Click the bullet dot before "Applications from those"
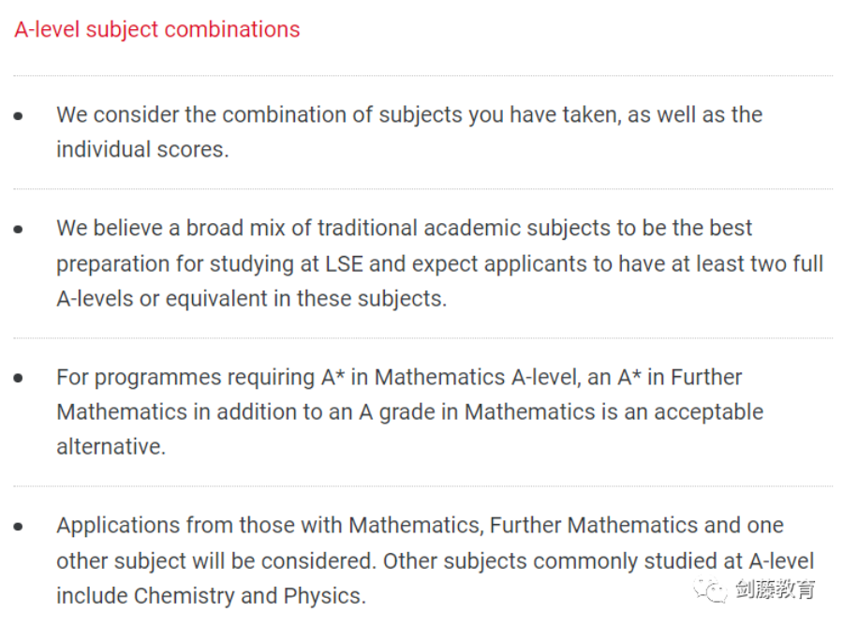Image resolution: width=843 pixels, height=627 pixels. click(x=19, y=526)
